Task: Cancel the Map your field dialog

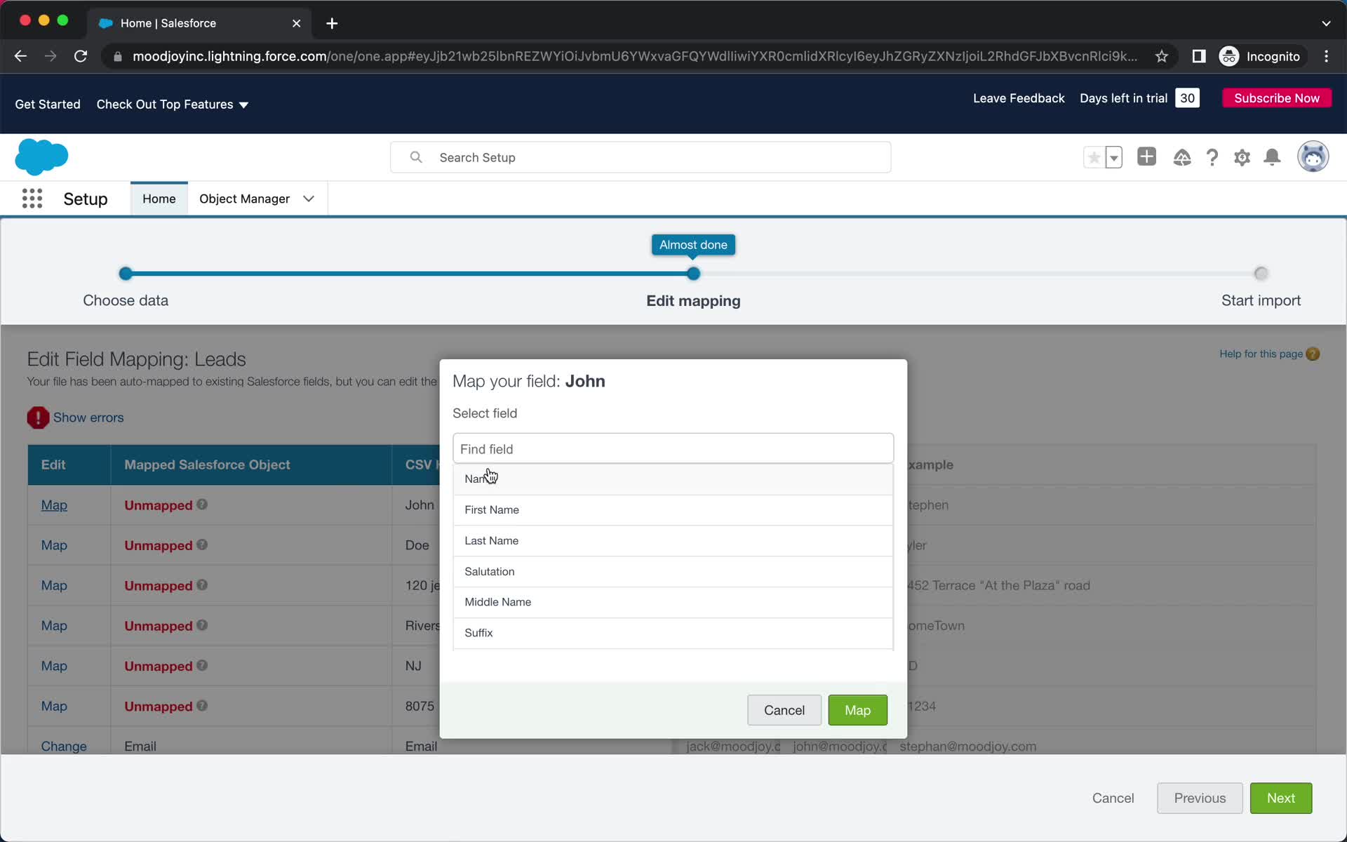Action: point(784,710)
